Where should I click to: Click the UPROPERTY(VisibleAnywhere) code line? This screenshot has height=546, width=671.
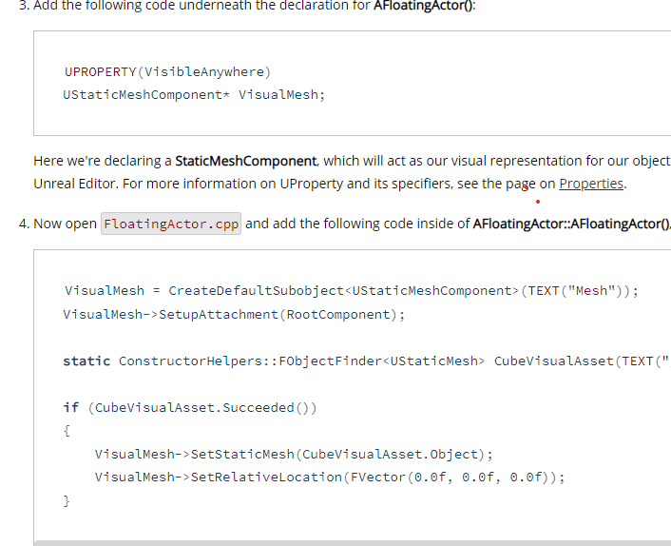tap(167, 71)
